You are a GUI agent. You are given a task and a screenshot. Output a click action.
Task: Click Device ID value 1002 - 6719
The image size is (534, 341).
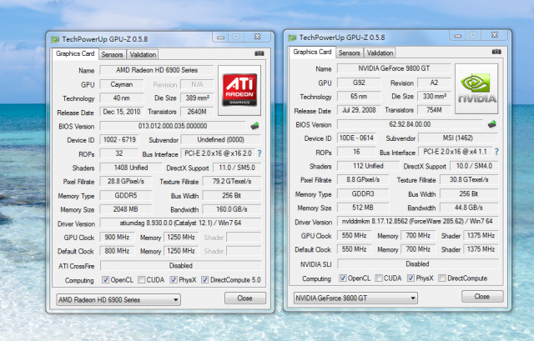pos(119,139)
